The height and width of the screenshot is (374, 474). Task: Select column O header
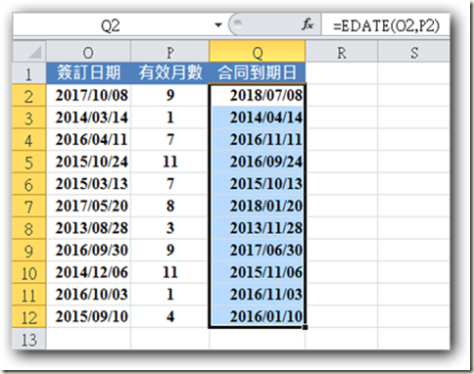[x=88, y=52]
